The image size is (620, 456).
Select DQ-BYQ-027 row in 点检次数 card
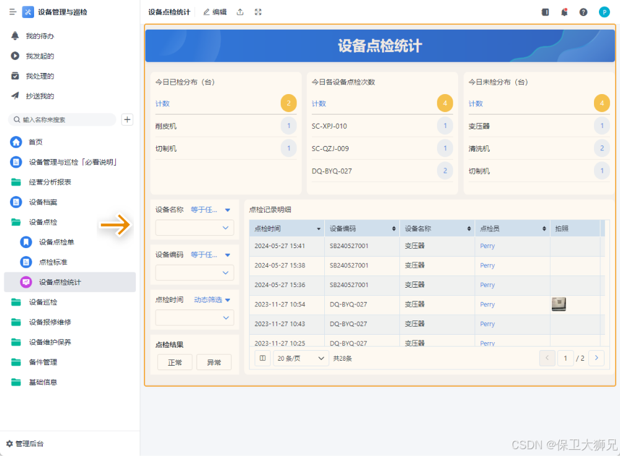383,171
